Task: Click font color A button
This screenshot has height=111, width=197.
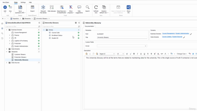Action: pos(165,54)
